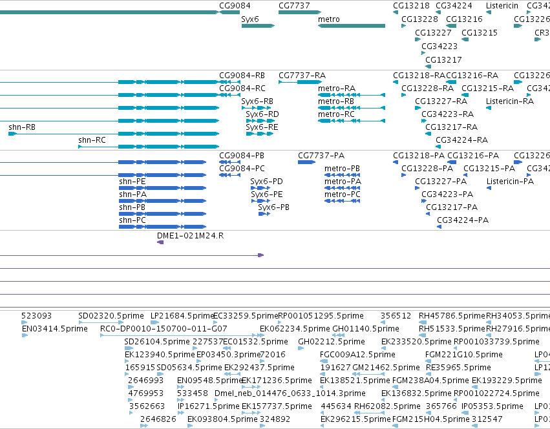Image resolution: width=550 pixels, height=429 pixels.
Task: Select the LP21684.5prime EST label
Action: pyautogui.click(x=182, y=316)
